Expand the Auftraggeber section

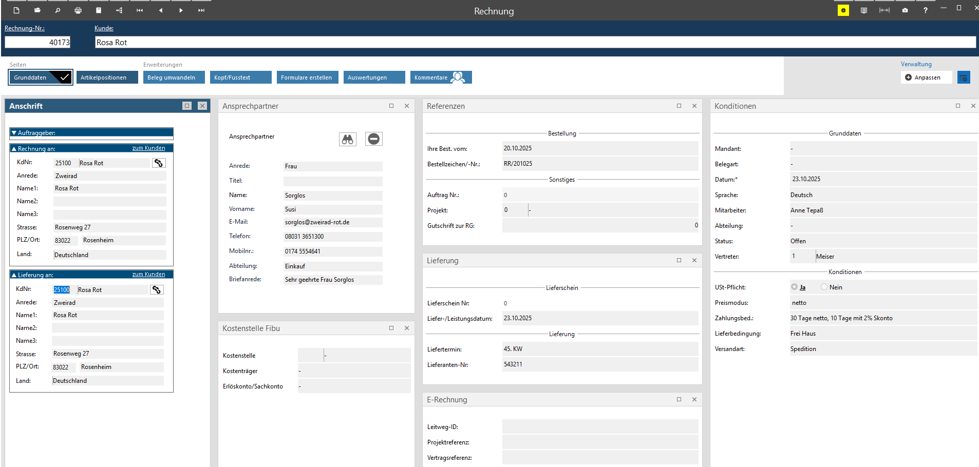click(x=14, y=133)
